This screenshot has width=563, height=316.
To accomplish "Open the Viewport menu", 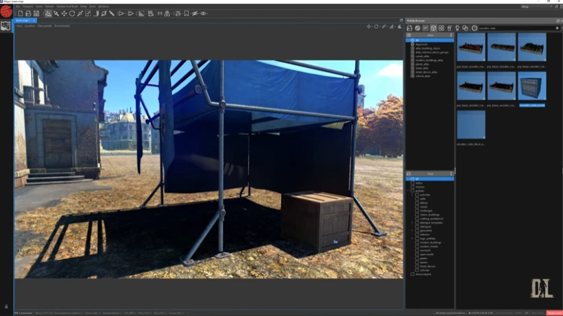I will [x=27, y=6].
